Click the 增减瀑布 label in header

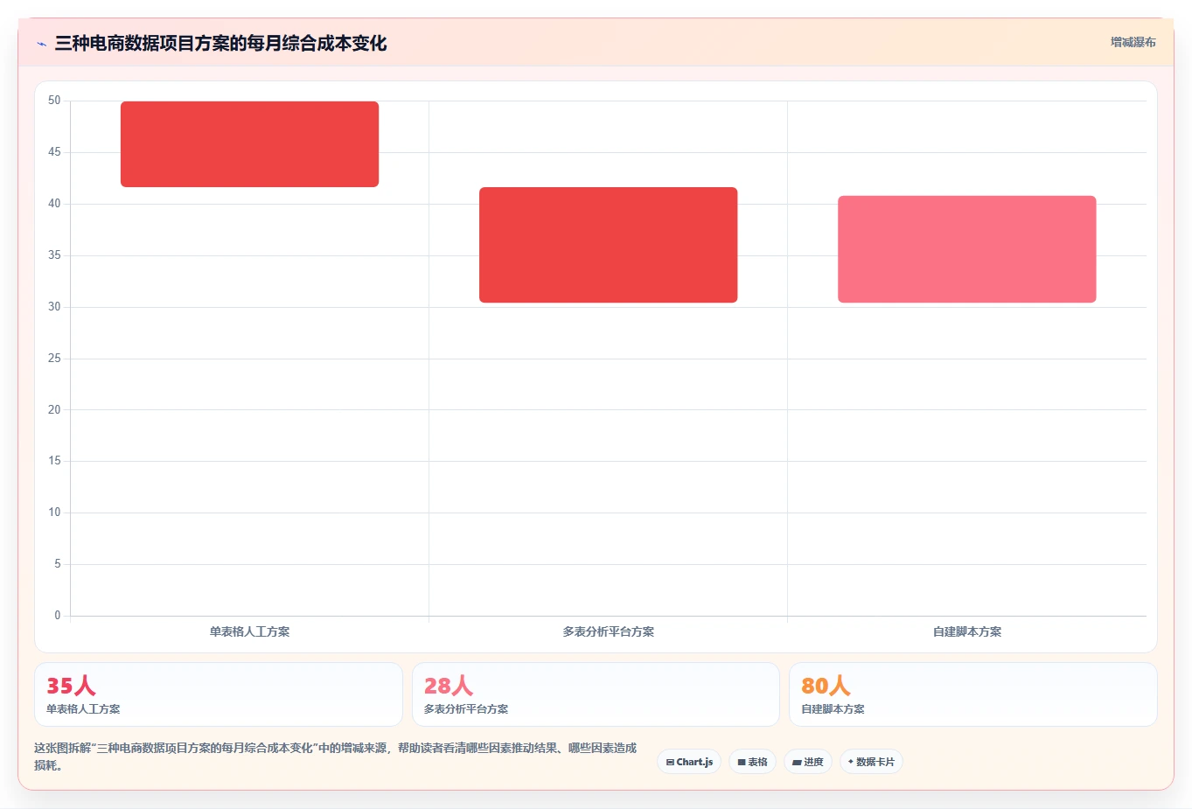(1133, 42)
